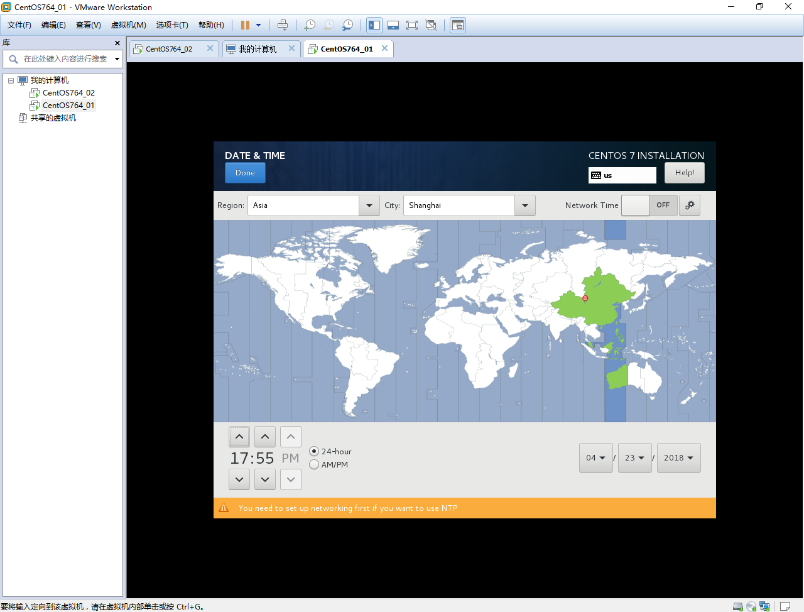Screen dimensions: 804x612
Task: Open the month dropdown showing 04
Action: pos(595,457)
